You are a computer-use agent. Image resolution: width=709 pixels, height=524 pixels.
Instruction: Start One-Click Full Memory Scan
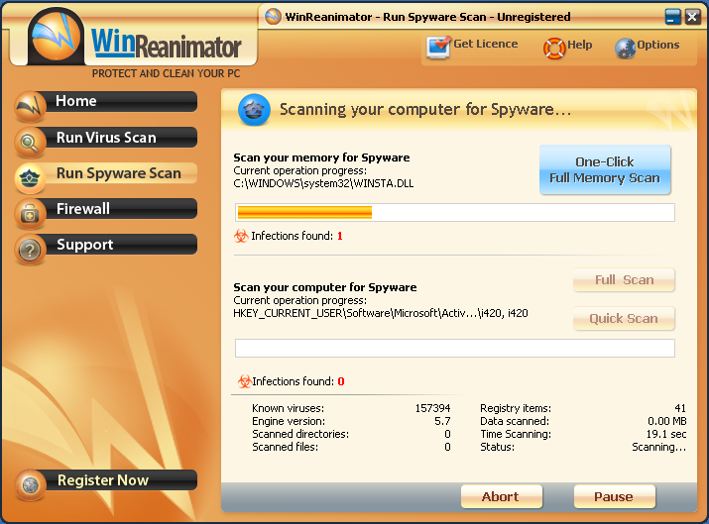605,170
